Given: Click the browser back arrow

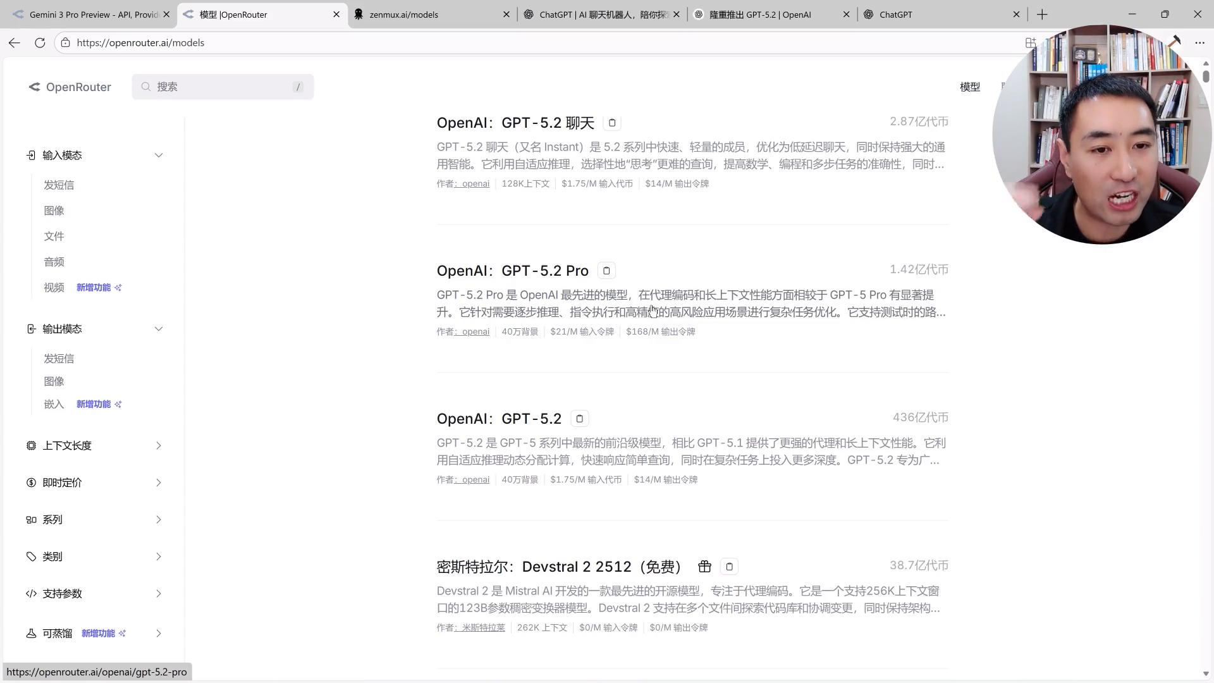Looking at the screenshot, I should (x=14, y=42).
